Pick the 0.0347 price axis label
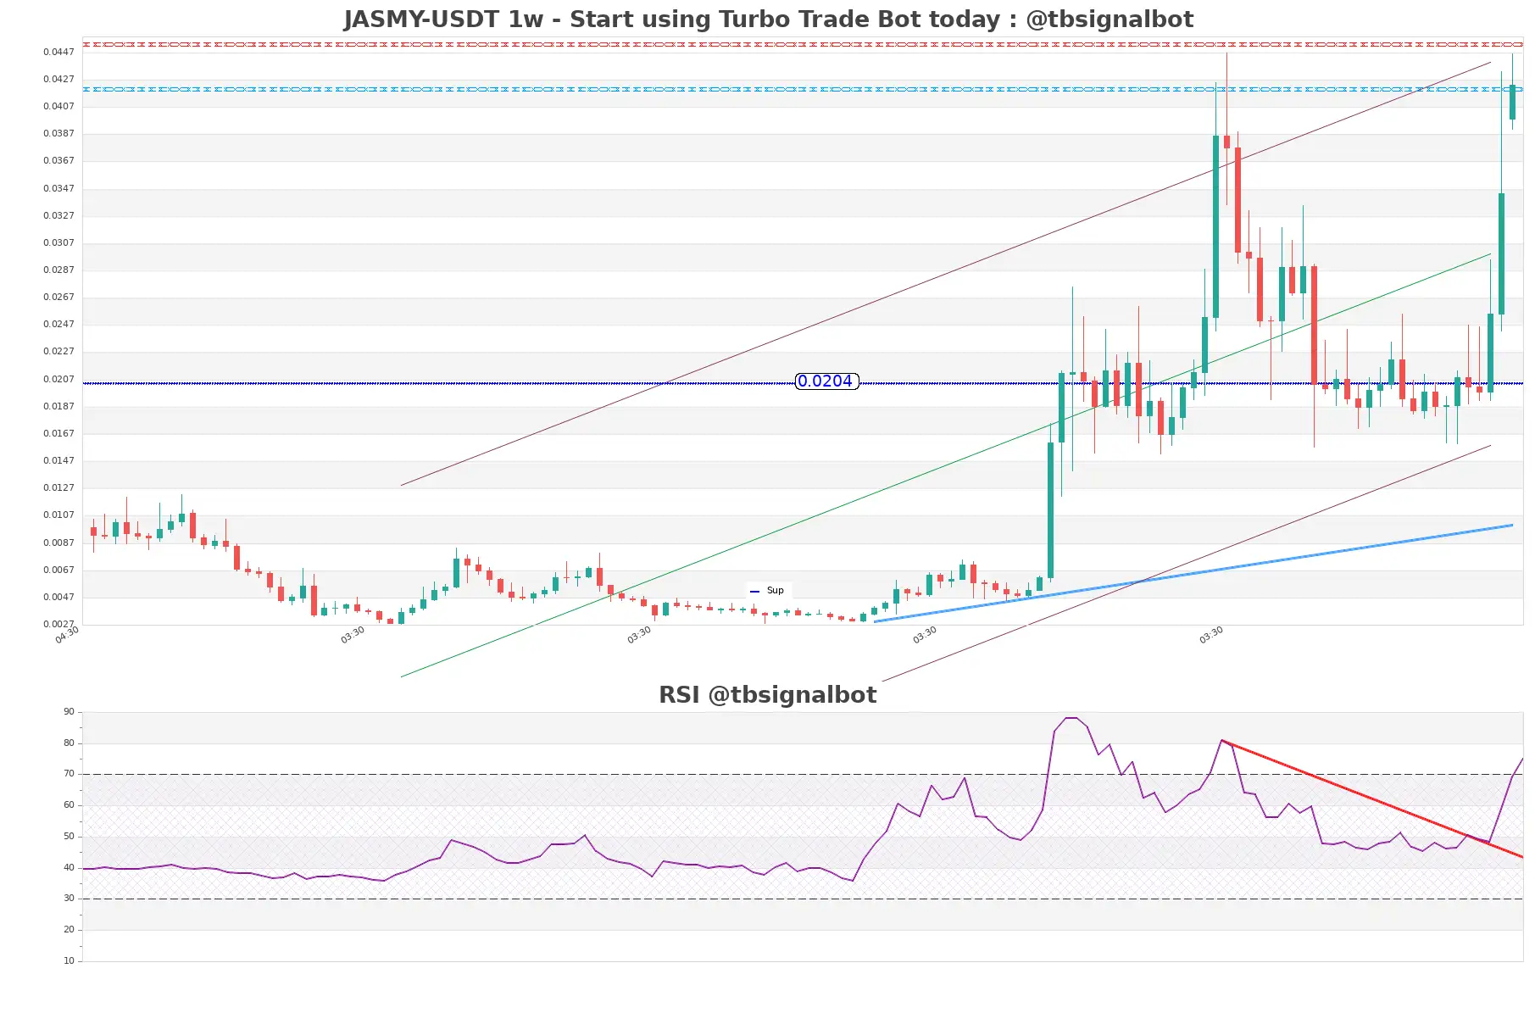Screen dimensions: 1535x1024 point(58,188)
